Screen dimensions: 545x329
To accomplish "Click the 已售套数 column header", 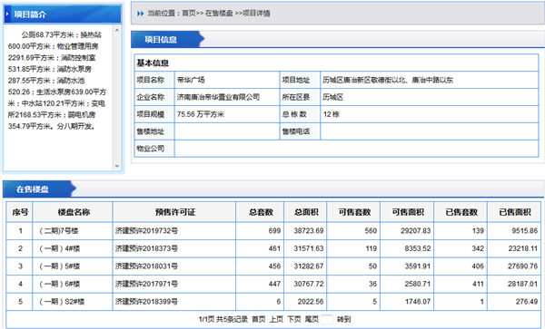I will click(x=461, y=212).
